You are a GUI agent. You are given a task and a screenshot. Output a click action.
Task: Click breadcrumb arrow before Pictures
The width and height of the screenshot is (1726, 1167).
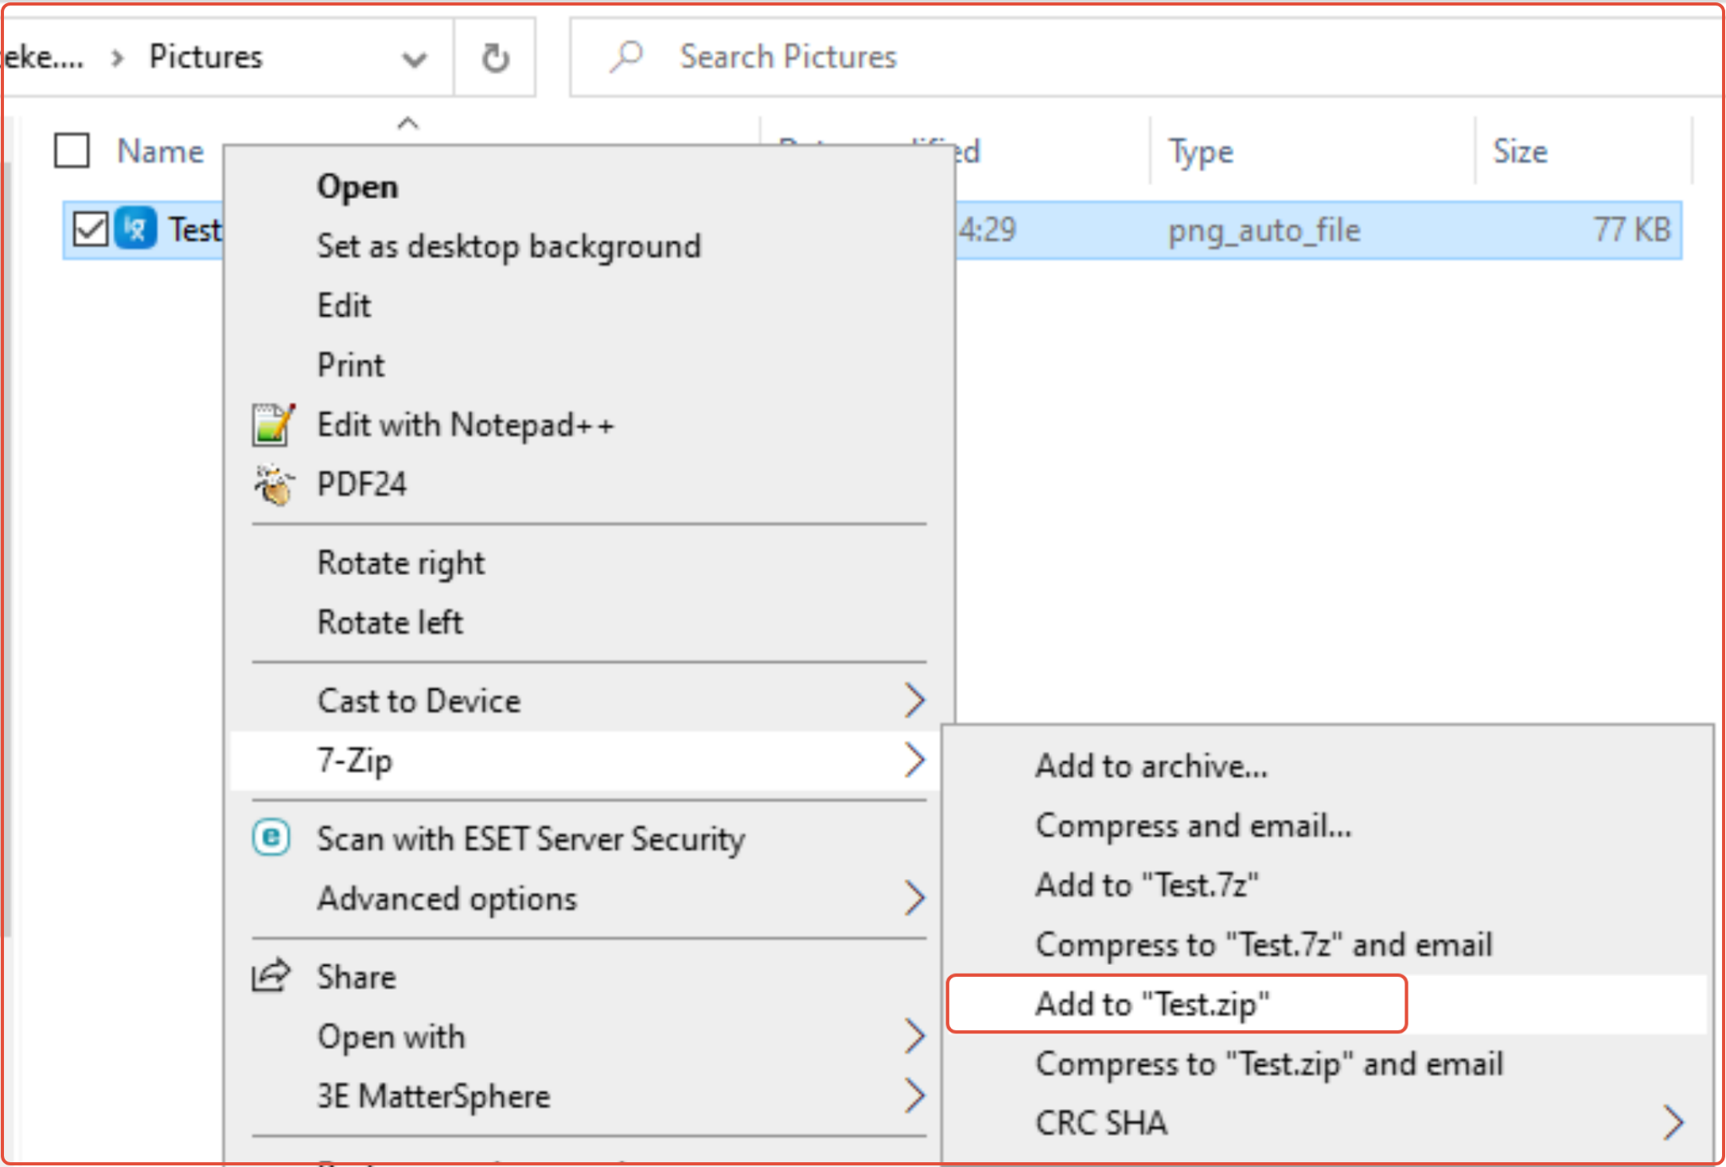point(118,58)
